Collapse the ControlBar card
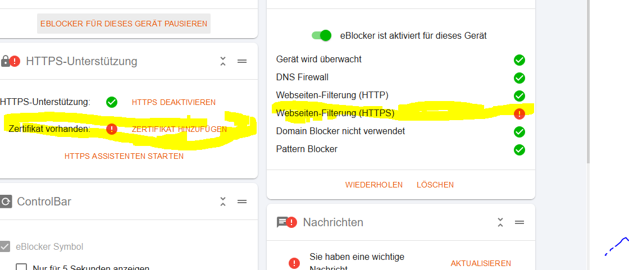Screen dimensions: 629x270 pos(223,202)
